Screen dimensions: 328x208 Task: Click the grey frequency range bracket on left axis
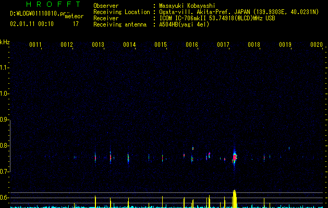10,146
